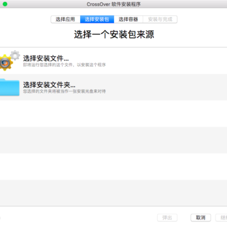Image resolution: width=227 pixels, height=227 pixels.
Task: Click the disabled 弹出 button
Action: coord(167,218)
